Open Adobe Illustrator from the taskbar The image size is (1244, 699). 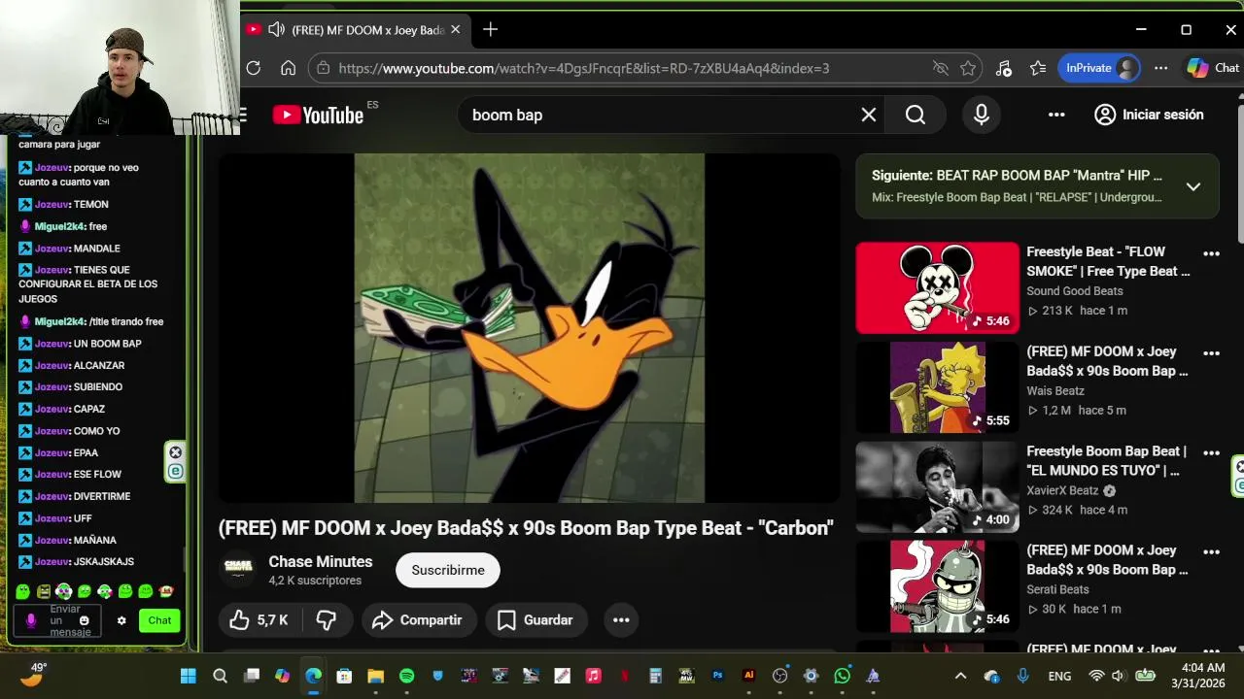point(748,676)
